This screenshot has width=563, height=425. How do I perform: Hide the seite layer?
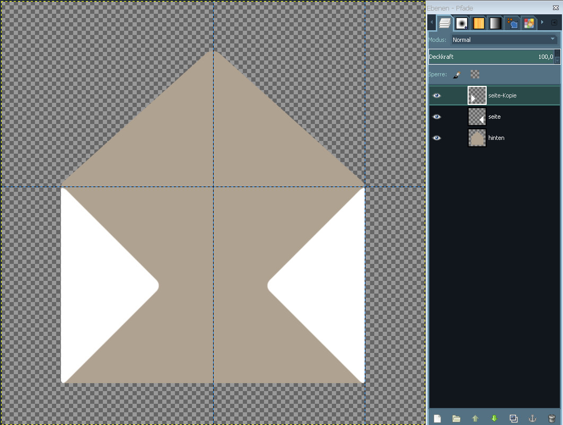pos(437,117)
